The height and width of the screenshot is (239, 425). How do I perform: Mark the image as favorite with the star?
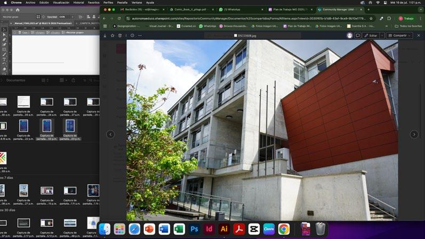coord(113,36)
